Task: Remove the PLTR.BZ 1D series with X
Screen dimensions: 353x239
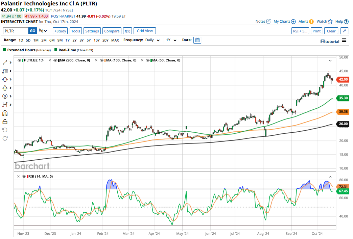Action: point(50,60)
